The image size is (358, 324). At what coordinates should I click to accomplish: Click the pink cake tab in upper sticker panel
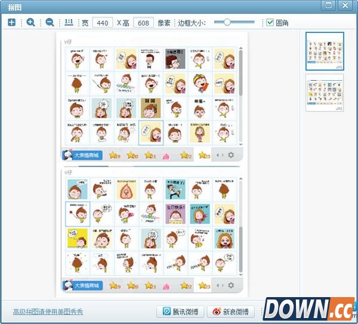pyautogui.click(x=166, y=156)
